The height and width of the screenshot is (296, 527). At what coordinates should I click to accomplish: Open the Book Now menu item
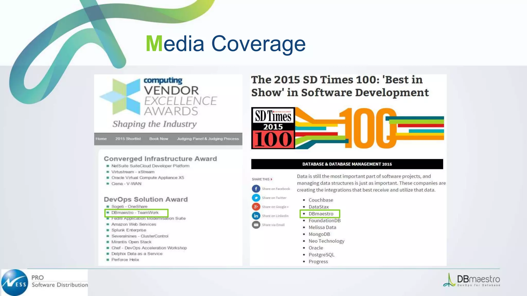[159, 139]
